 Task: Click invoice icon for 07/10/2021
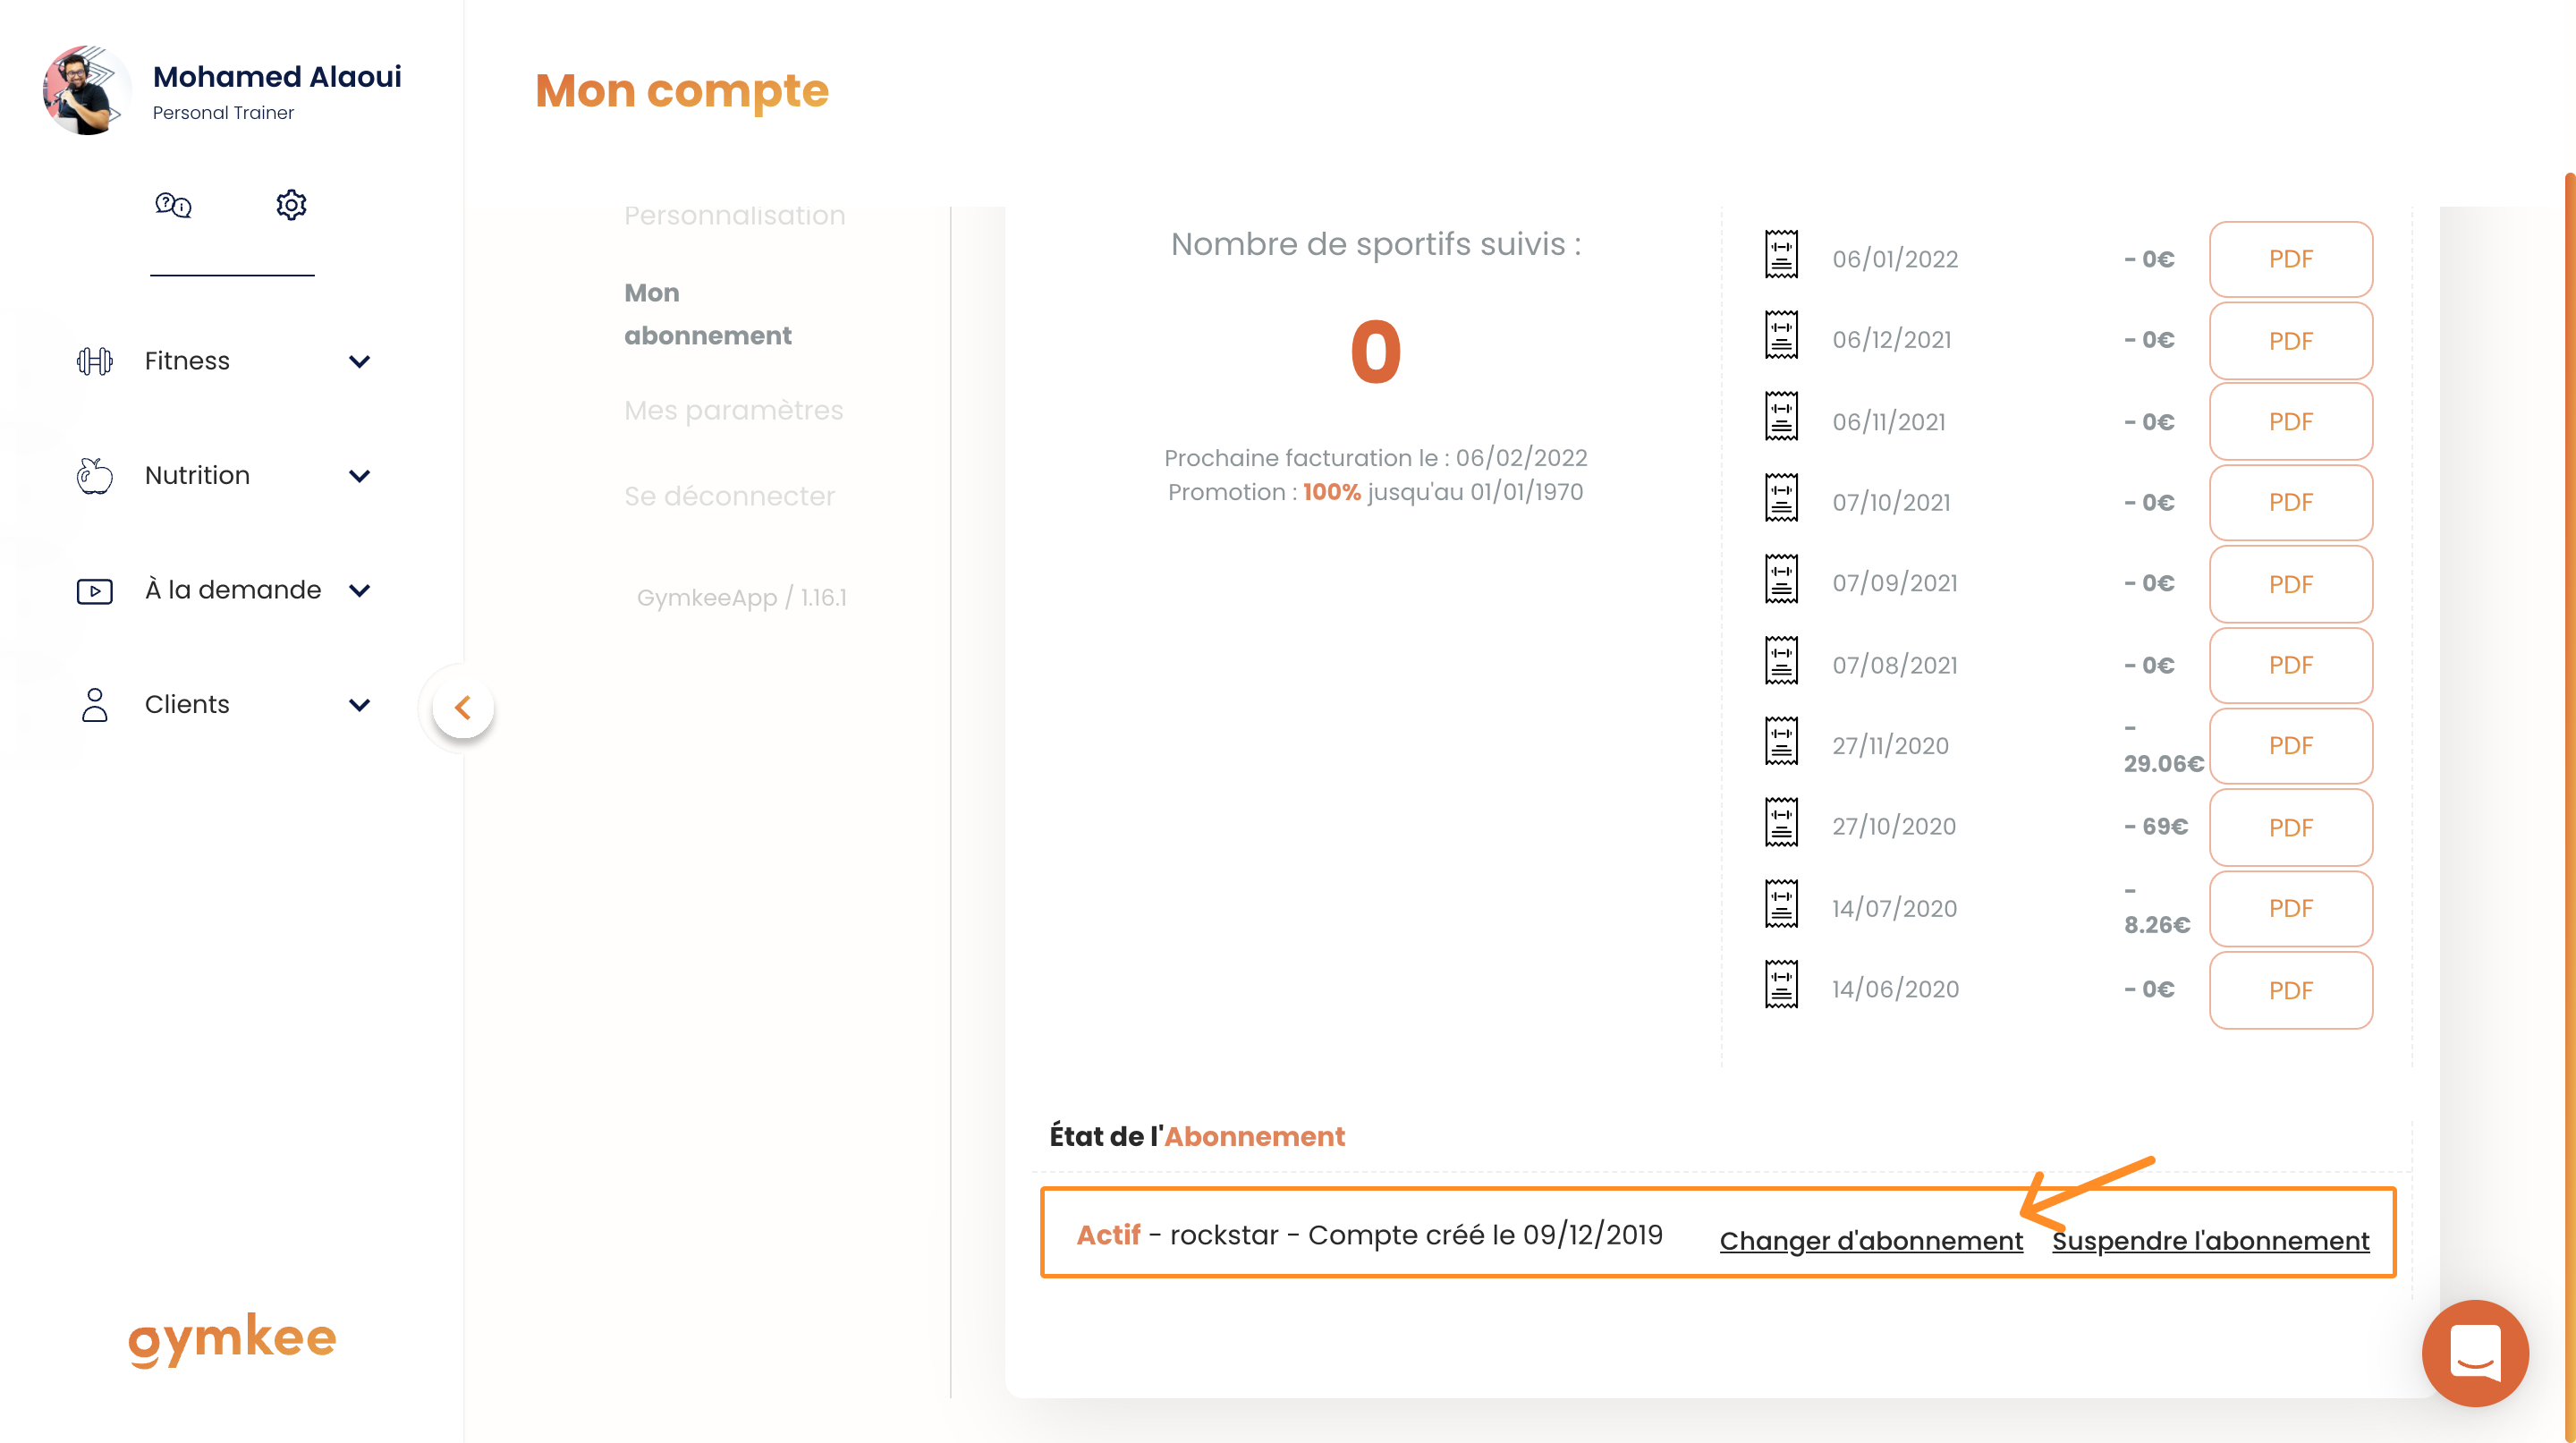pyautogui.click(x=1781, y=497)
